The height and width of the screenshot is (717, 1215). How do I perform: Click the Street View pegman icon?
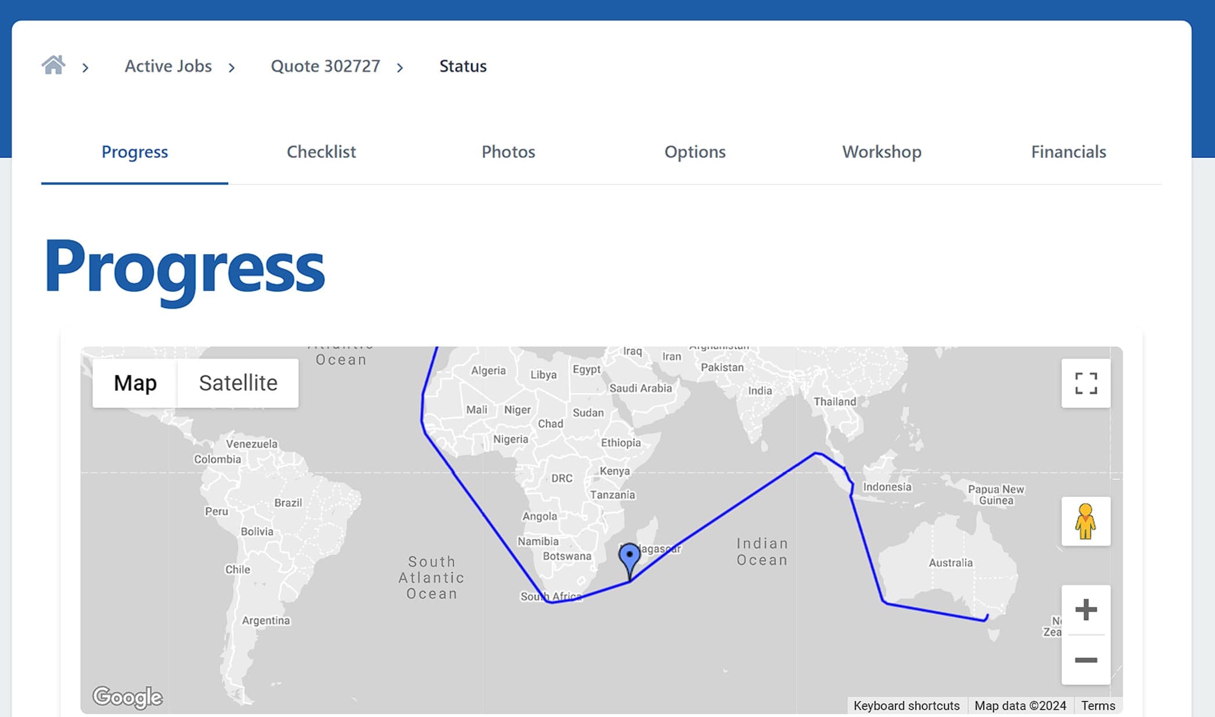coord(1086,521)
